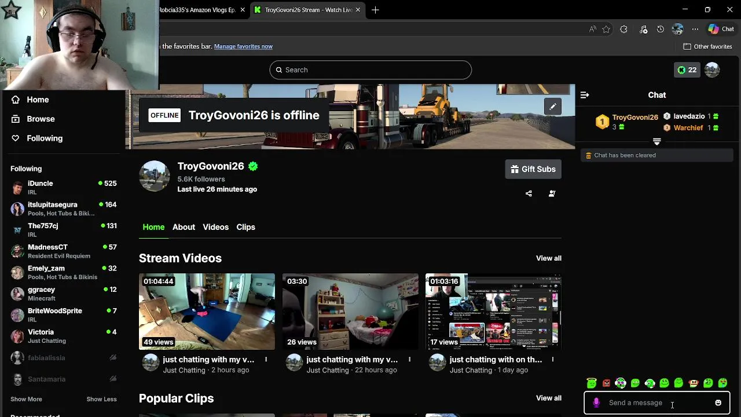Open options menu for 2 hours ago video
Viewport: 741px width, 417px height.
point(266,360)
